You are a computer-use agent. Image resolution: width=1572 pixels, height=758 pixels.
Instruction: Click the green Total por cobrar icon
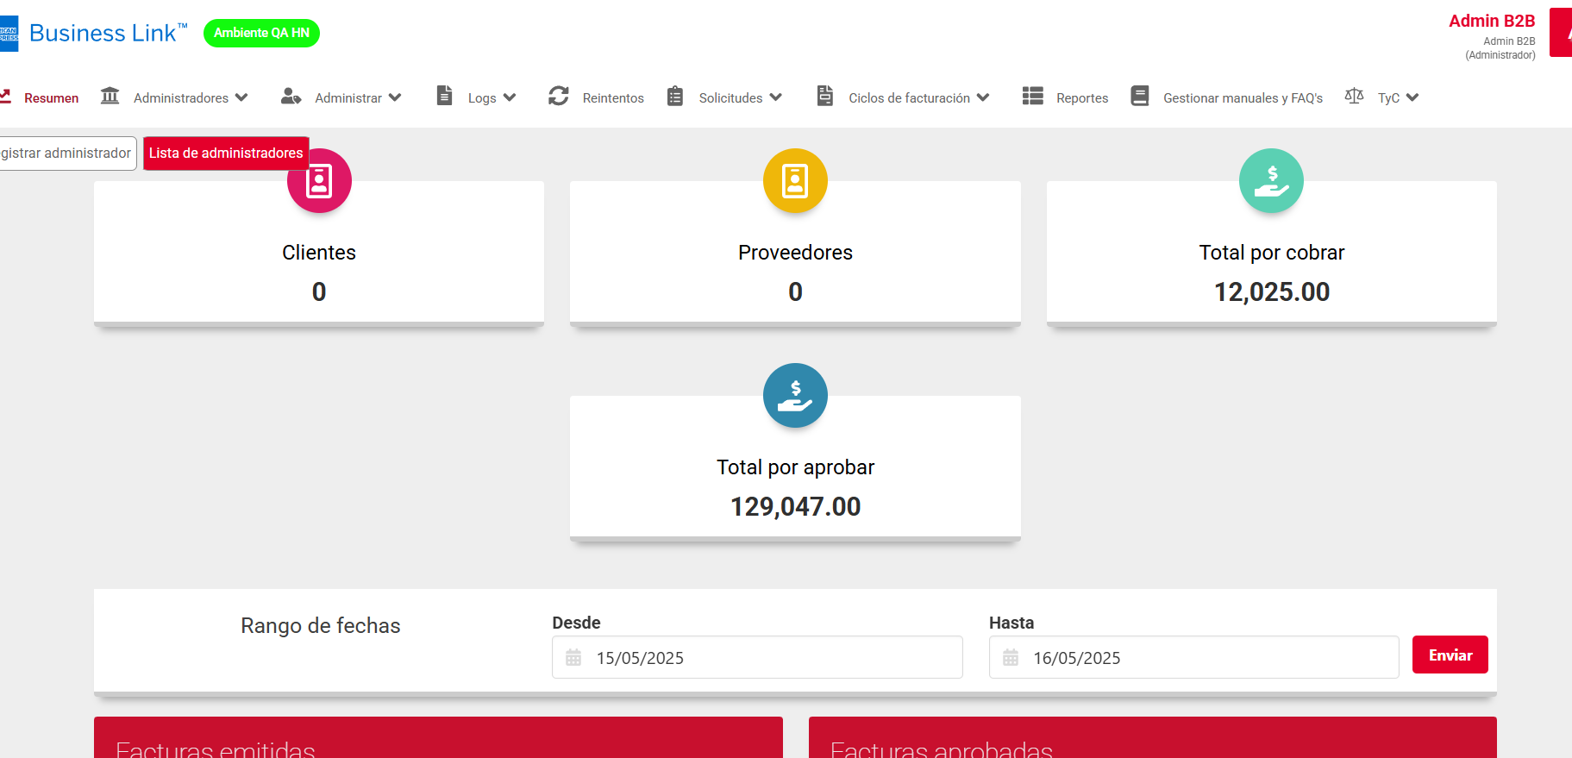pyautogui.click(x=1271, y=181)
